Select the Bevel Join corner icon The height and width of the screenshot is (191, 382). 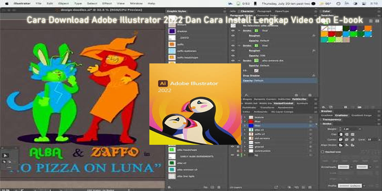(352, 139)
